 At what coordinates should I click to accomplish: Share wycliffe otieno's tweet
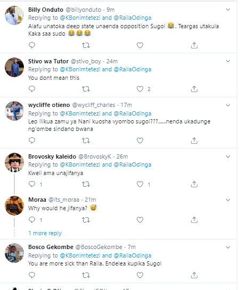194,140
